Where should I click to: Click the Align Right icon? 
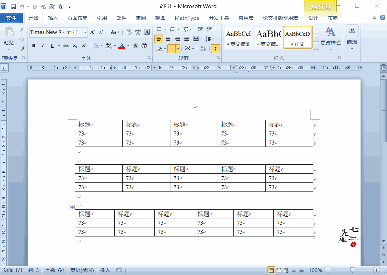[x=177, y=39]
